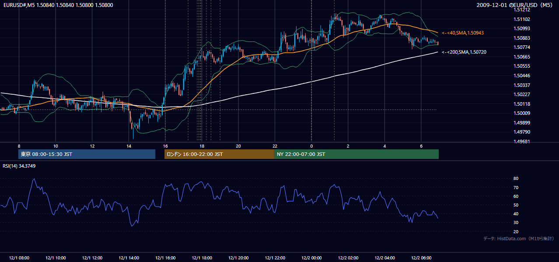The width and height of the screenshot is (559, 262).
Task: Click the 12/1 12:00 time axis label
Action: [92, 258]
